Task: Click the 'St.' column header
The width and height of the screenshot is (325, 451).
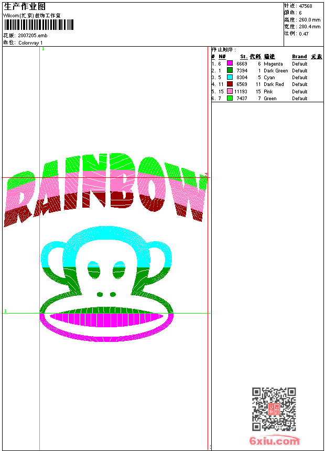Action: 244,57
